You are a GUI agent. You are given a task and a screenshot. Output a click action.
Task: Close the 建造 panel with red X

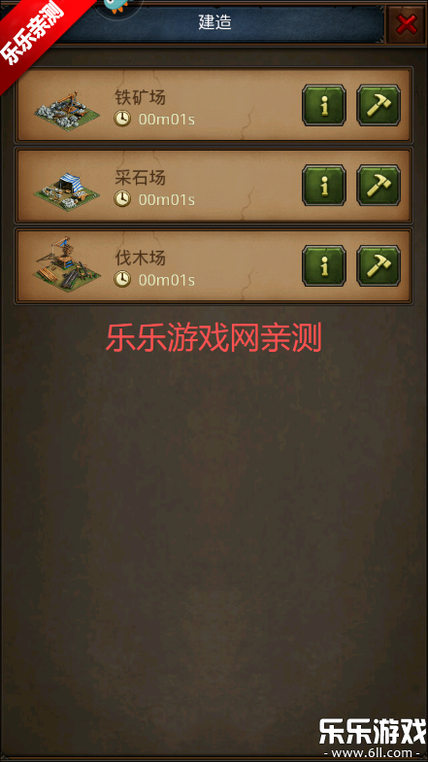(x=406, y=23)
